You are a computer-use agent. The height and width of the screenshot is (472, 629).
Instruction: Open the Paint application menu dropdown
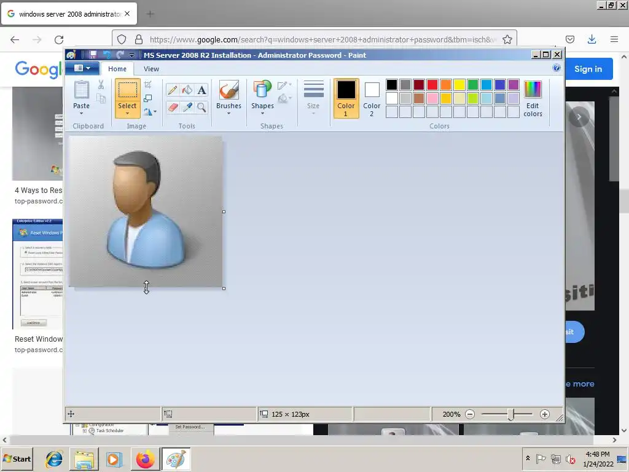pos(82,68)
